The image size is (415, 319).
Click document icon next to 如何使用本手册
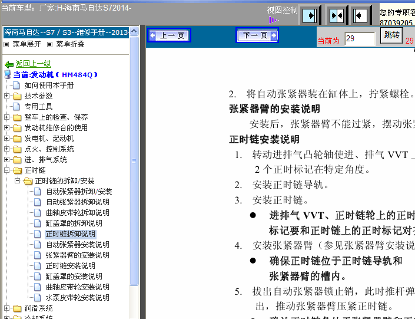pyautogui.click(x=16, y=85)
